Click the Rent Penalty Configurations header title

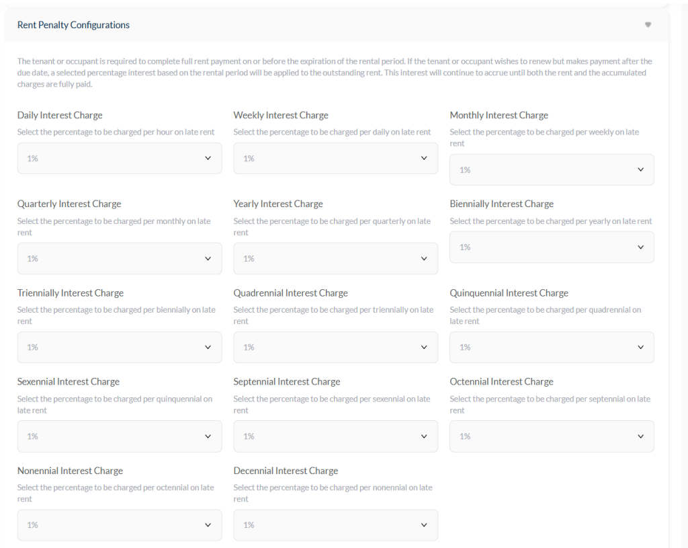point(73,25)
